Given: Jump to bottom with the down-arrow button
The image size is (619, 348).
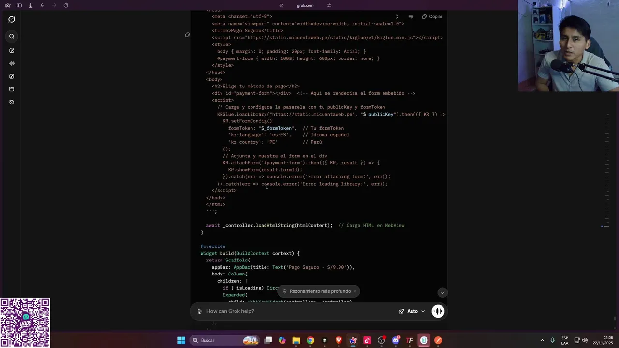Looking at the screenshot, I should [442, 292].
